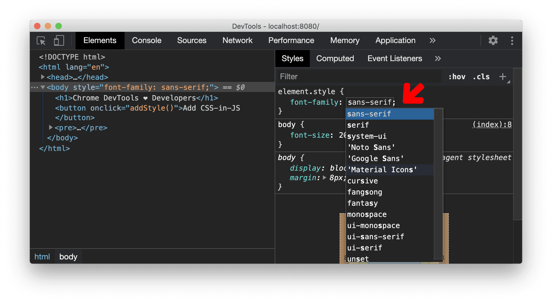This screenshot has height=303, width=552.
Task: Click the inspect element icon
Action: coord(42,41)
